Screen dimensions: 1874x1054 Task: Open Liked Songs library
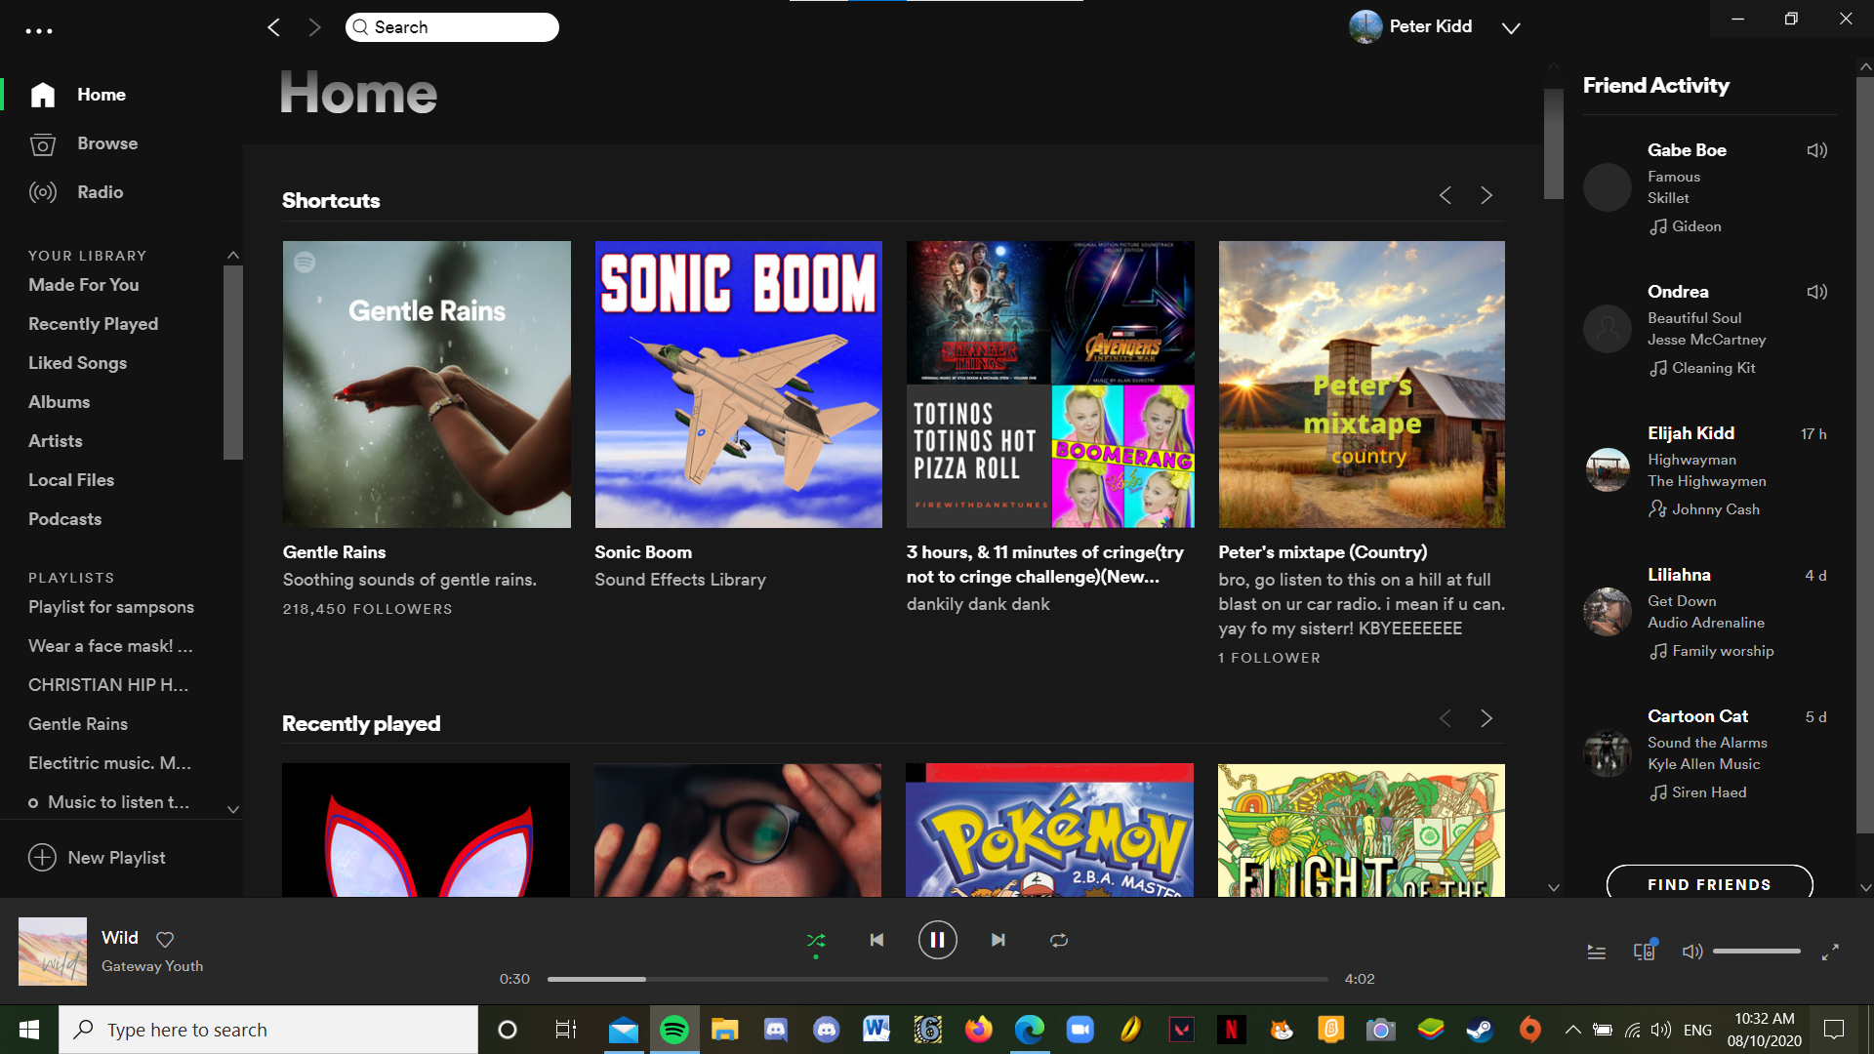(78, 363)
